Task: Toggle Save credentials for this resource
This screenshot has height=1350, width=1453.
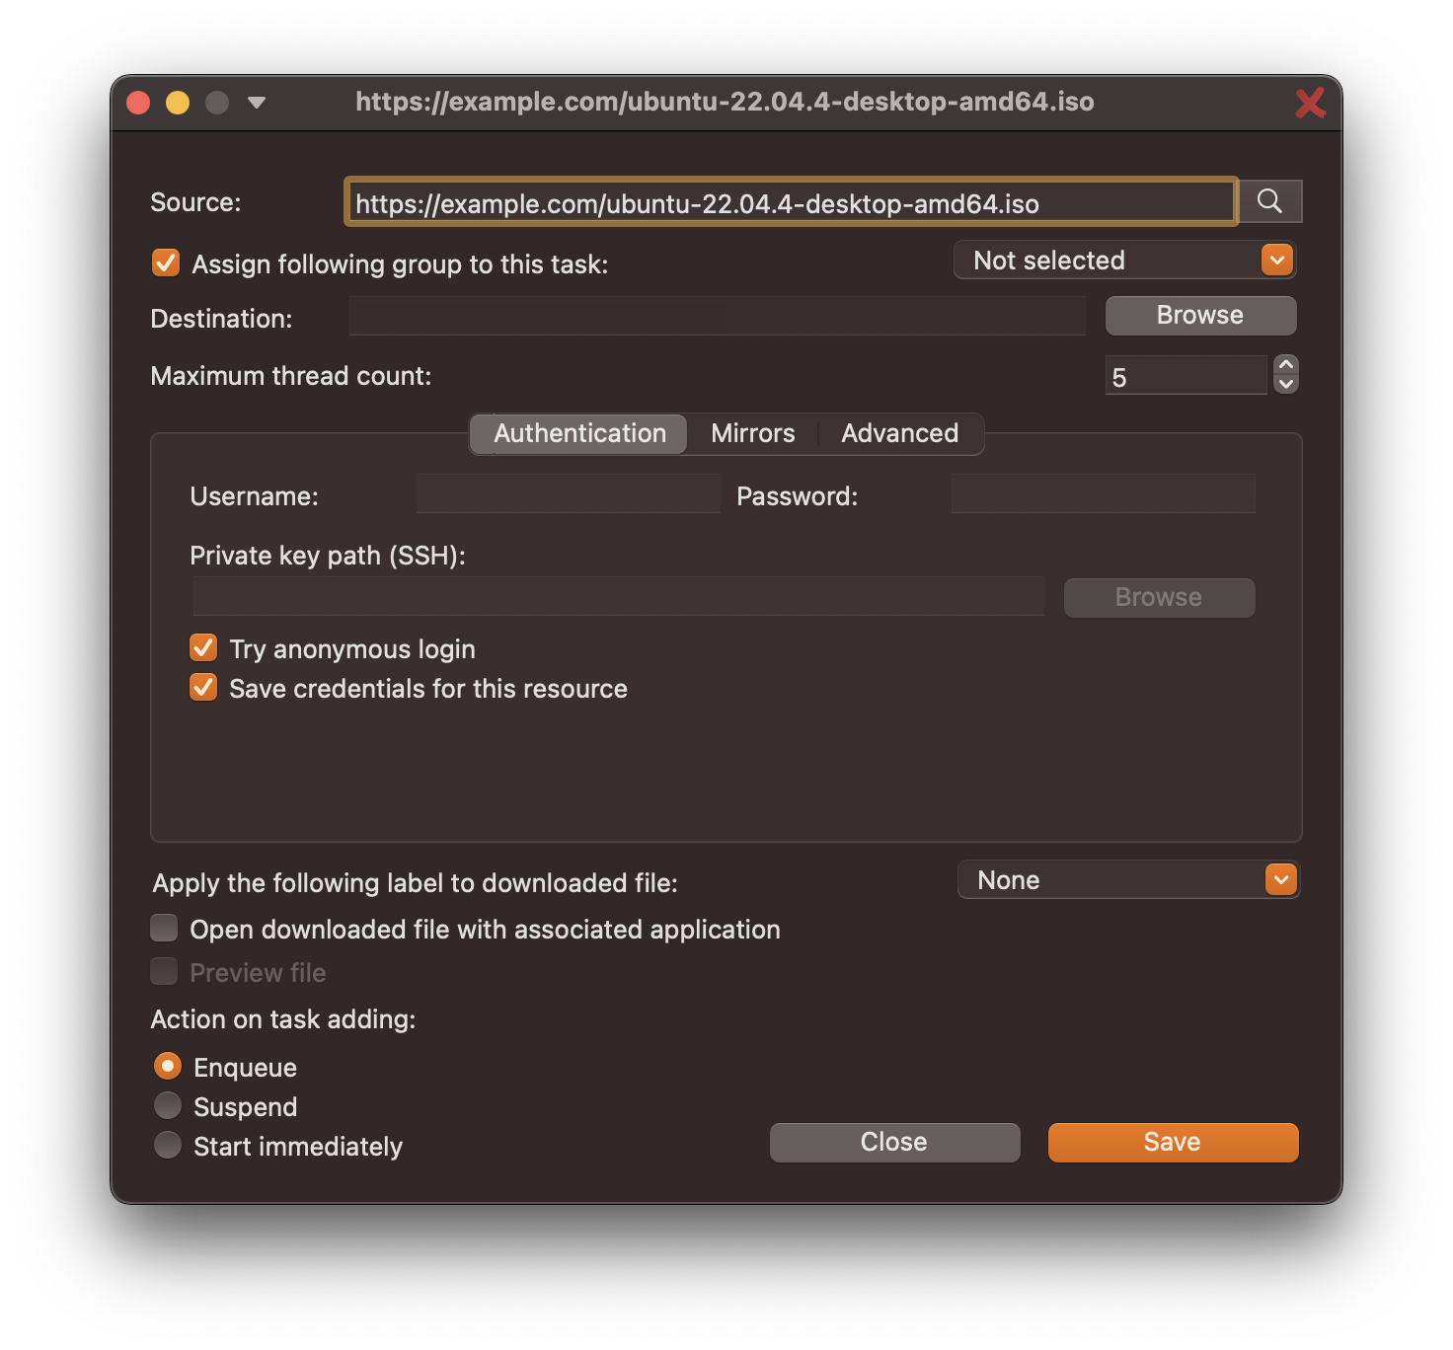Action: (x=203, y=688)
